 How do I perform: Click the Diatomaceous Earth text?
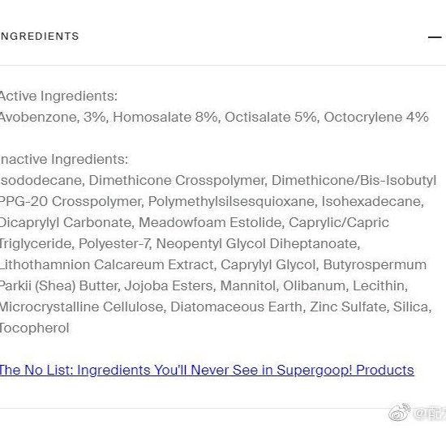pos(236,307)
